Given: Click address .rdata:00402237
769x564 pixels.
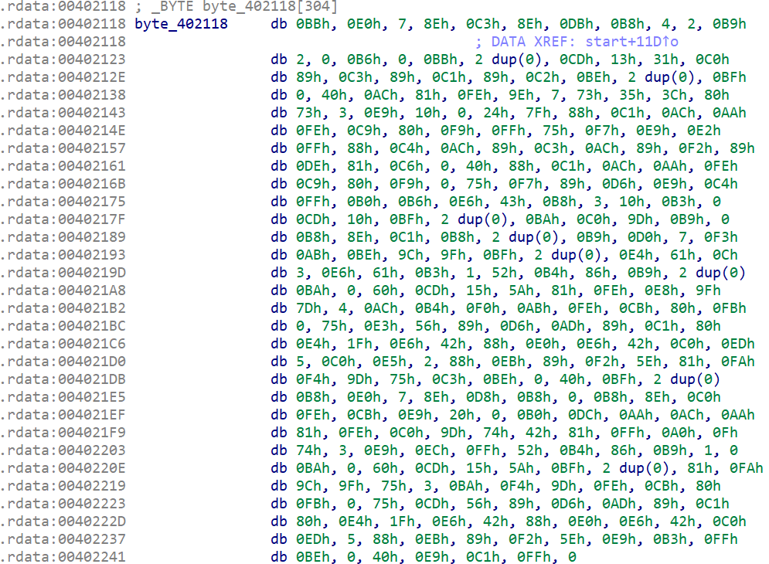Looking at the screenshot, I should (x=63, y=539).
